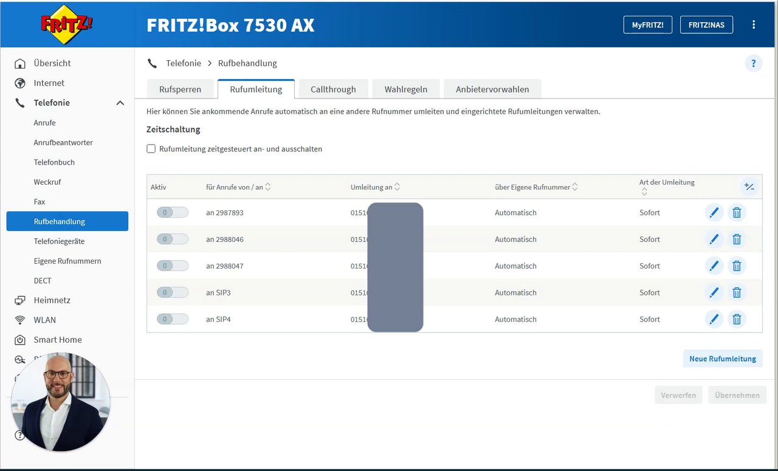Click 'Automatisch' in the SIP4 row
The width and height of the screenshot is (778, 471).
[515, 319]
